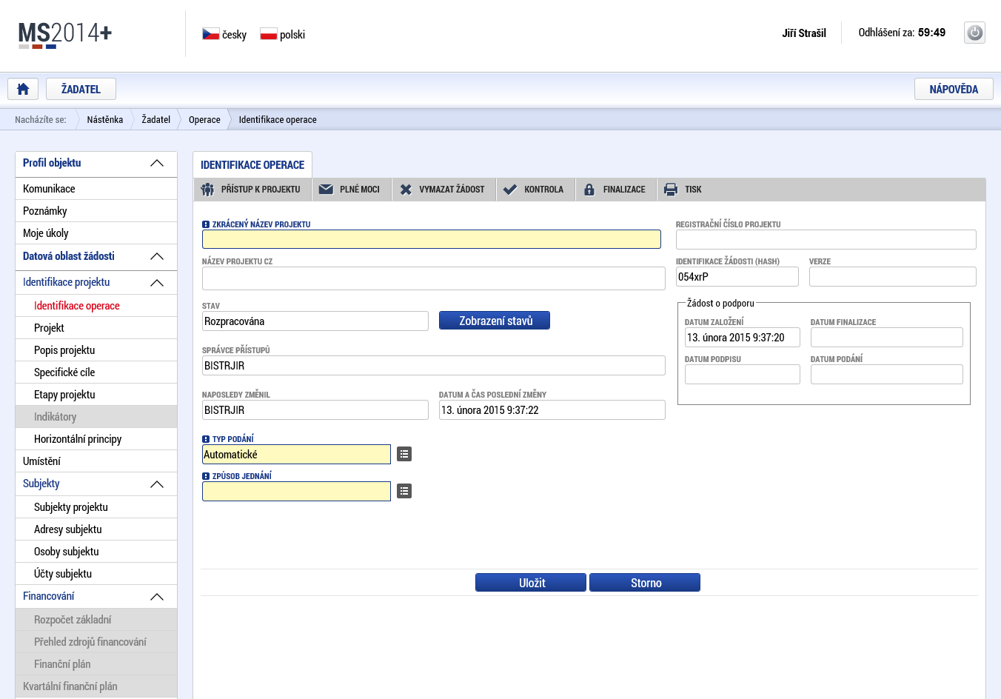
Task: Click the Datum podání field
Action: (887, 374)
